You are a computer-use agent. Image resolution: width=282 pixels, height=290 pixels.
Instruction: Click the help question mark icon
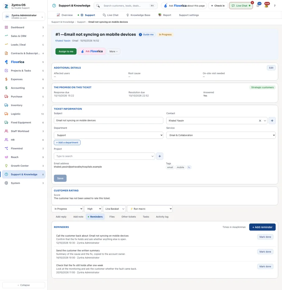[x=275, y=6]
